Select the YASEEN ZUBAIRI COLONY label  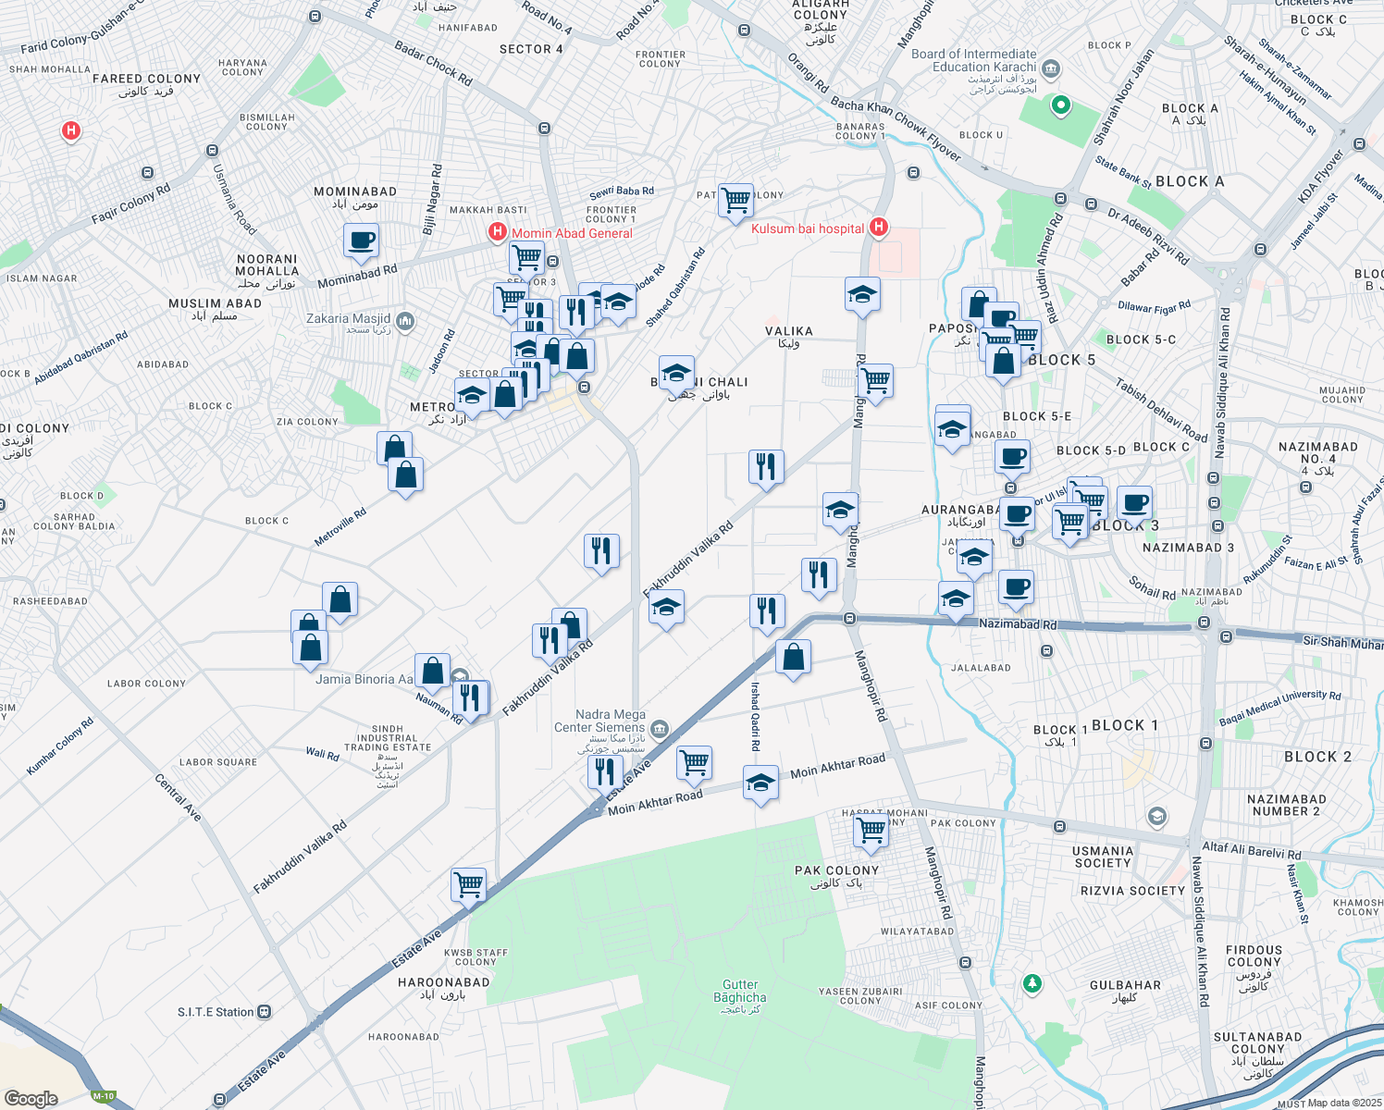[x=860, y=996]
